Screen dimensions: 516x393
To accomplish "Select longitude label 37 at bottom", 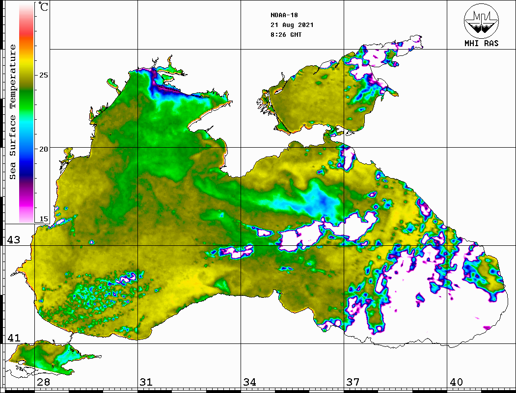I will point(353,382).
